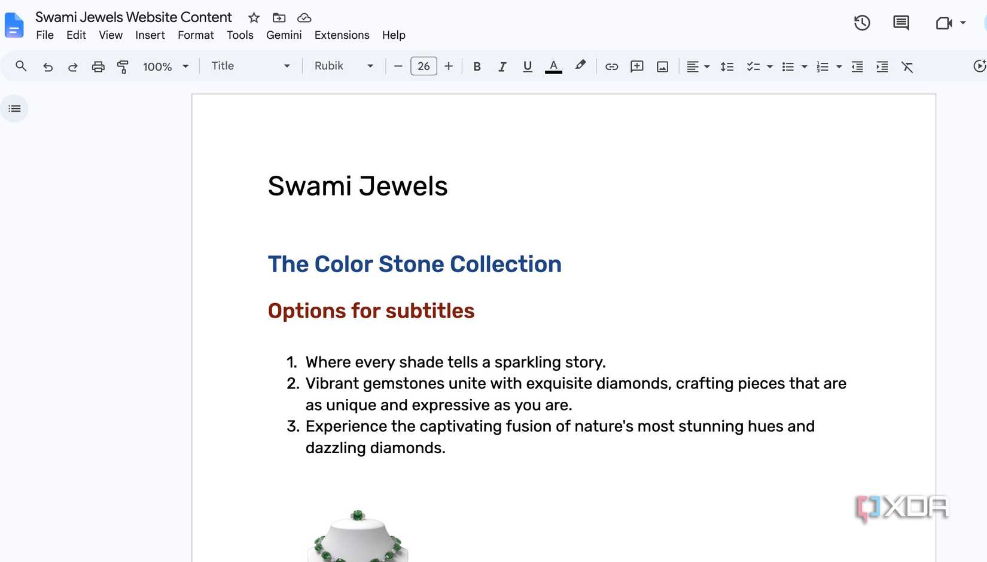Screen dimensions: 987x562
Task: Open the text color picker
Action: click(553, 67)
